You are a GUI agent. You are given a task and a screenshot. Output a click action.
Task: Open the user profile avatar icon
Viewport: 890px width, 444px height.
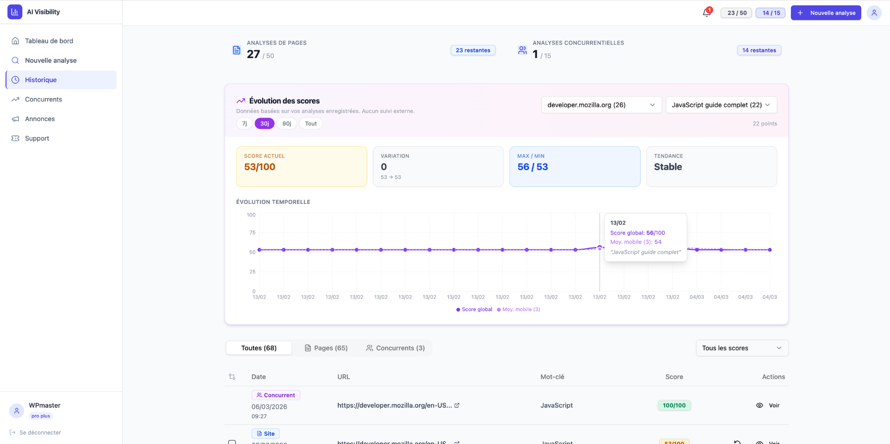click(874, 13)
